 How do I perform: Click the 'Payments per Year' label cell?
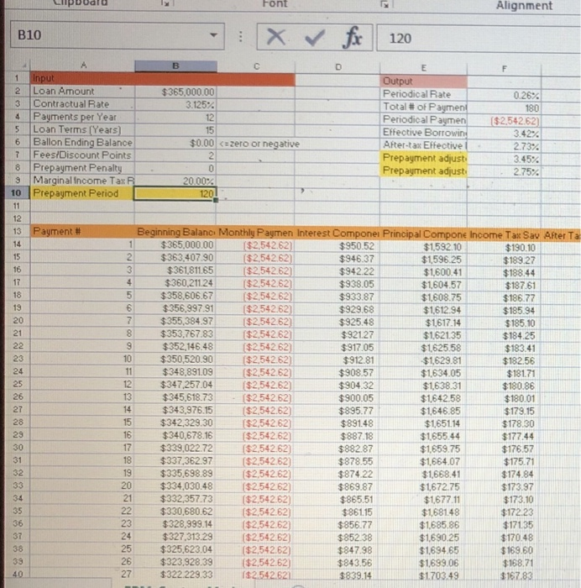(x=82, y=117)
